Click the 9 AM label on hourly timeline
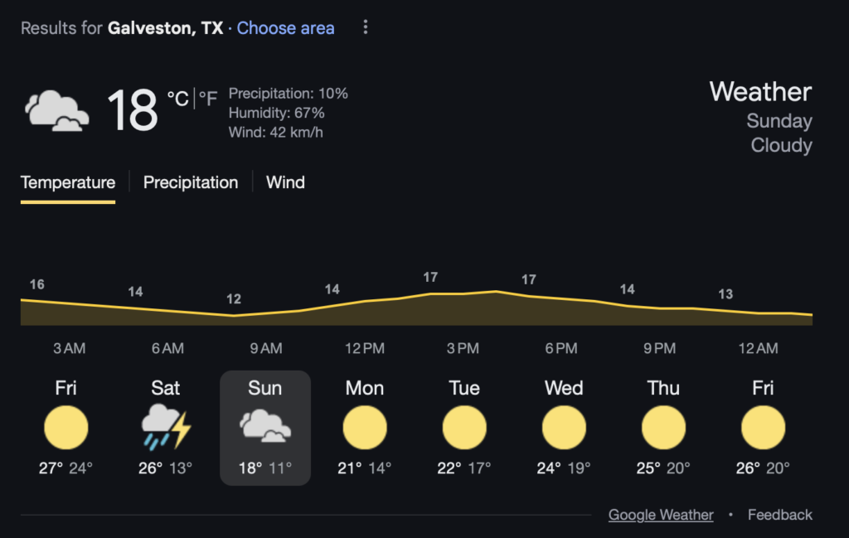 [266, 348]
